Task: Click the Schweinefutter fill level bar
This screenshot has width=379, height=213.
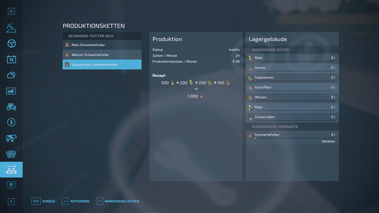Action: point(295,138)
